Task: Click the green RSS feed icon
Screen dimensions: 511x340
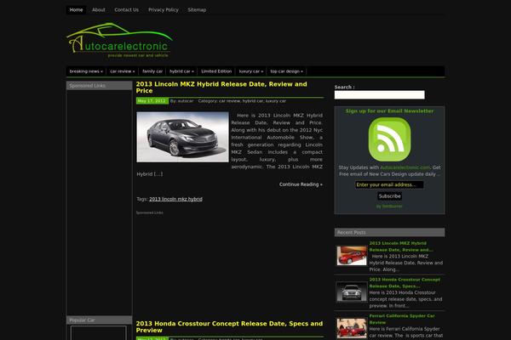Action: 389,139
